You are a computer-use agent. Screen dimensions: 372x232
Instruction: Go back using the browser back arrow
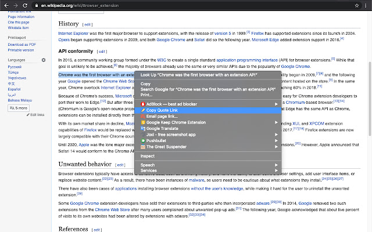6,5
